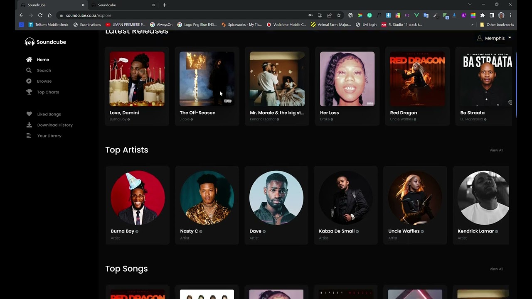Click the Your Library list icon
532x299 pixels.
click(29, 136)
